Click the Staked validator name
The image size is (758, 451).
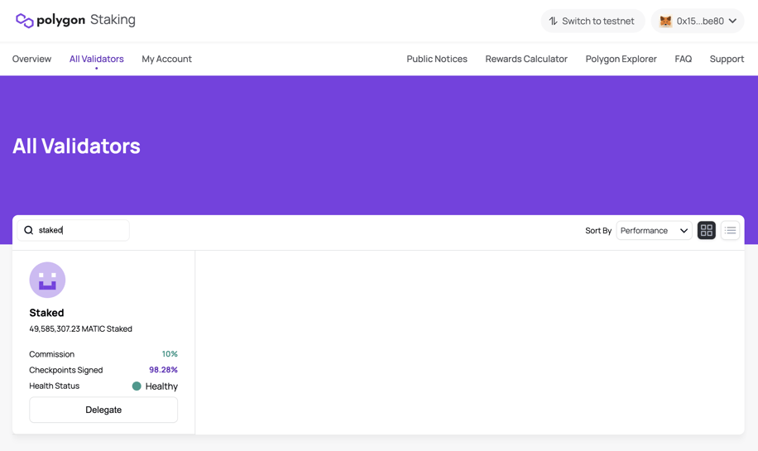[x=46, y=313]
